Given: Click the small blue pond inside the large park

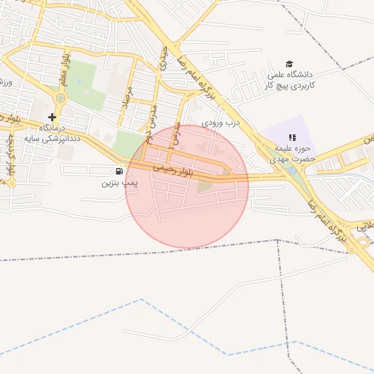Looking at the screenshot, I should pos(79,81).
